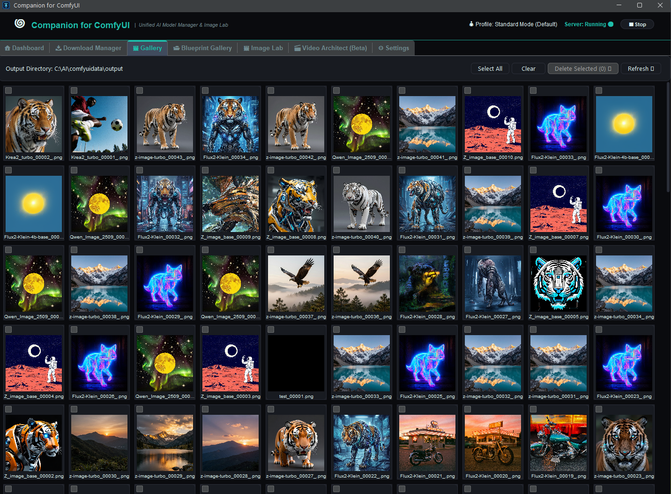This screenshot has height=494, width=671.
Task: Click the 'Profile: Standard Mode (Default)' label
Action: 516,24
